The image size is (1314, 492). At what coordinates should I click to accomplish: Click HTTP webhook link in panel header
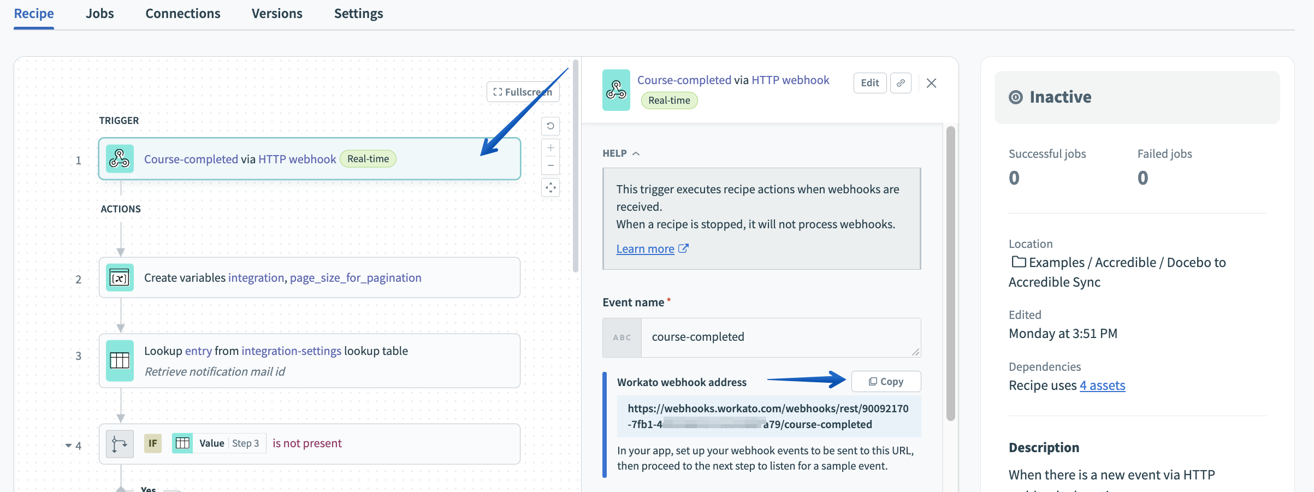(x=790, y=80)
